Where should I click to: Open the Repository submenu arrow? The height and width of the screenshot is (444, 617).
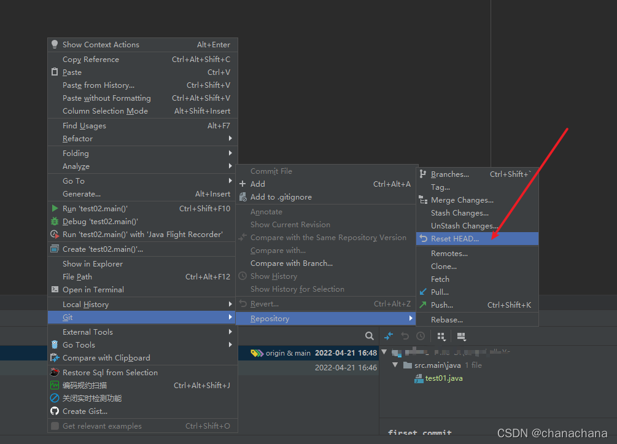pos(411,318)
